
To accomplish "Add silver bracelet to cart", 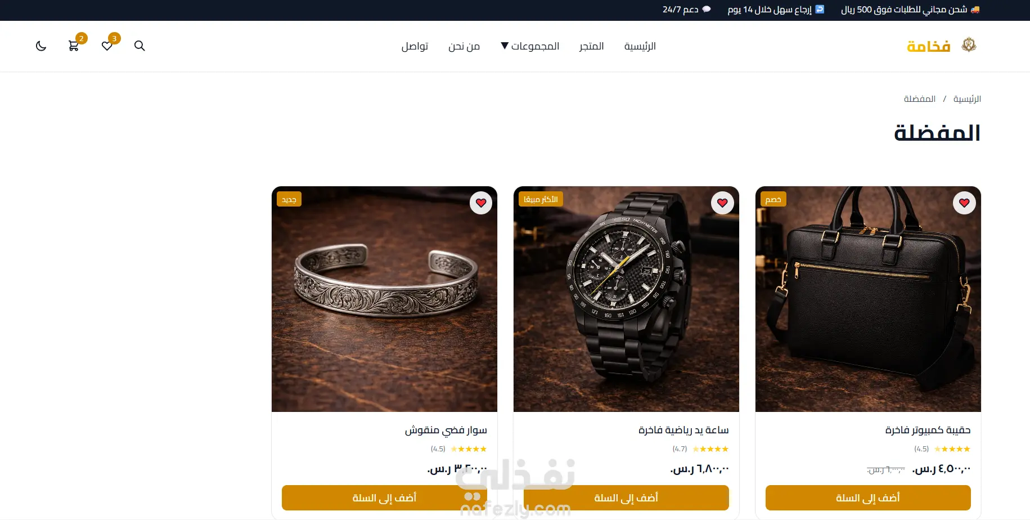I will pyautogui.click(x=384, y=497).
